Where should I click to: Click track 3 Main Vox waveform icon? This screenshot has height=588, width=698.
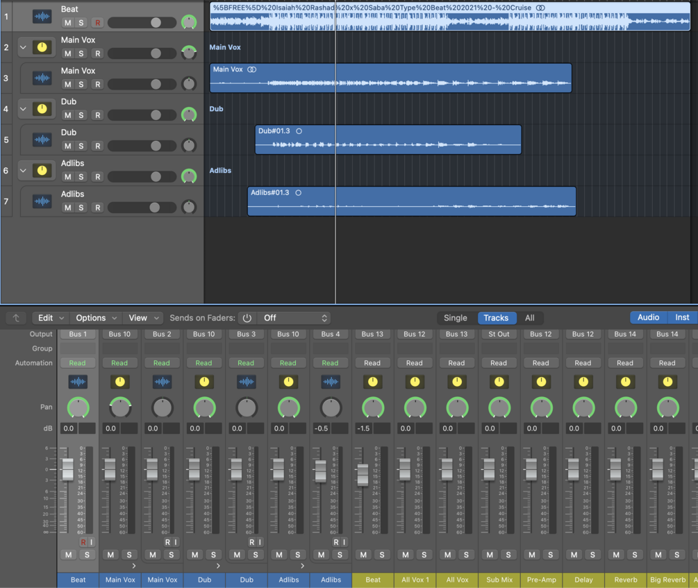coord(42,78)
